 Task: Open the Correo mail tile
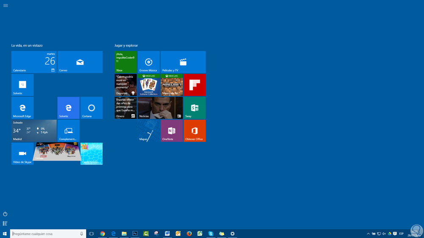click(x=80, y=62)
